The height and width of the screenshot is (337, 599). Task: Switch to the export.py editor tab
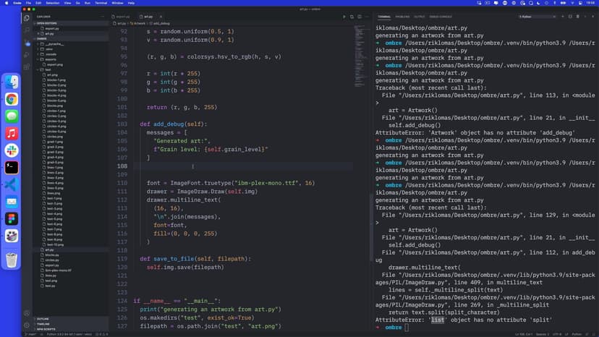click(122, 16)
